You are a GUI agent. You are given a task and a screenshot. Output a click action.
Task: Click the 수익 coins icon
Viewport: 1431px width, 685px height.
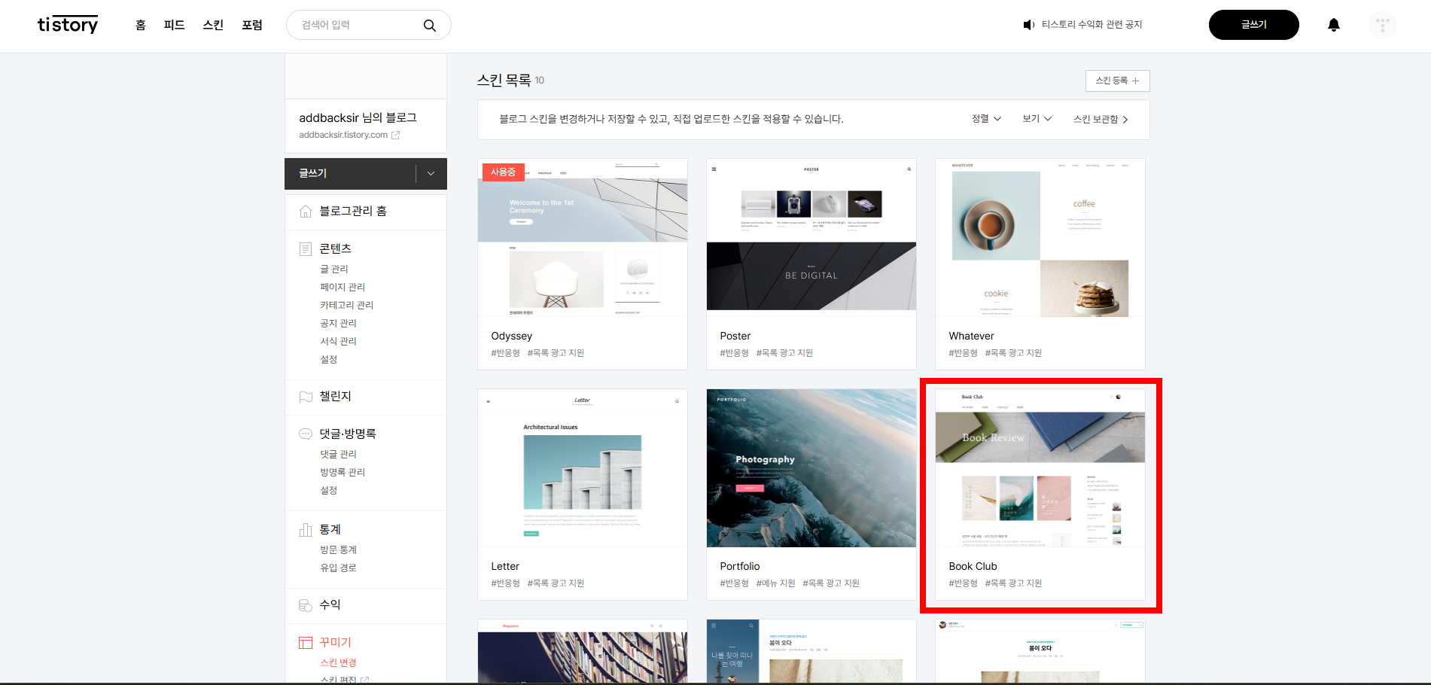(306, 605)
